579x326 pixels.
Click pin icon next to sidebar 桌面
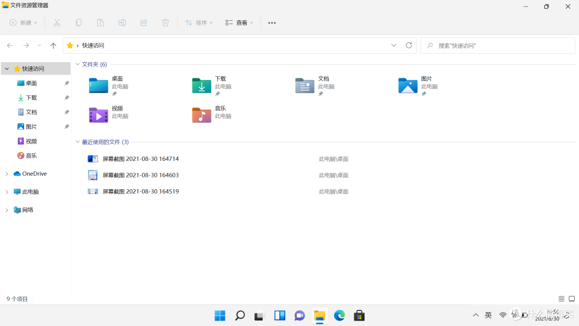[x=66, y=83]
